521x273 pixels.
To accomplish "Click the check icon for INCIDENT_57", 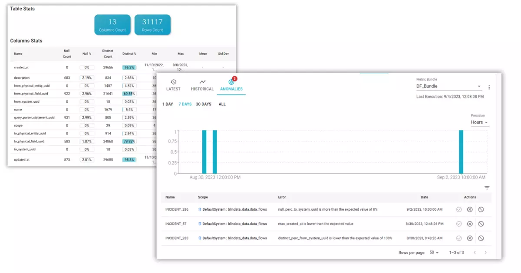I will 458,224.
